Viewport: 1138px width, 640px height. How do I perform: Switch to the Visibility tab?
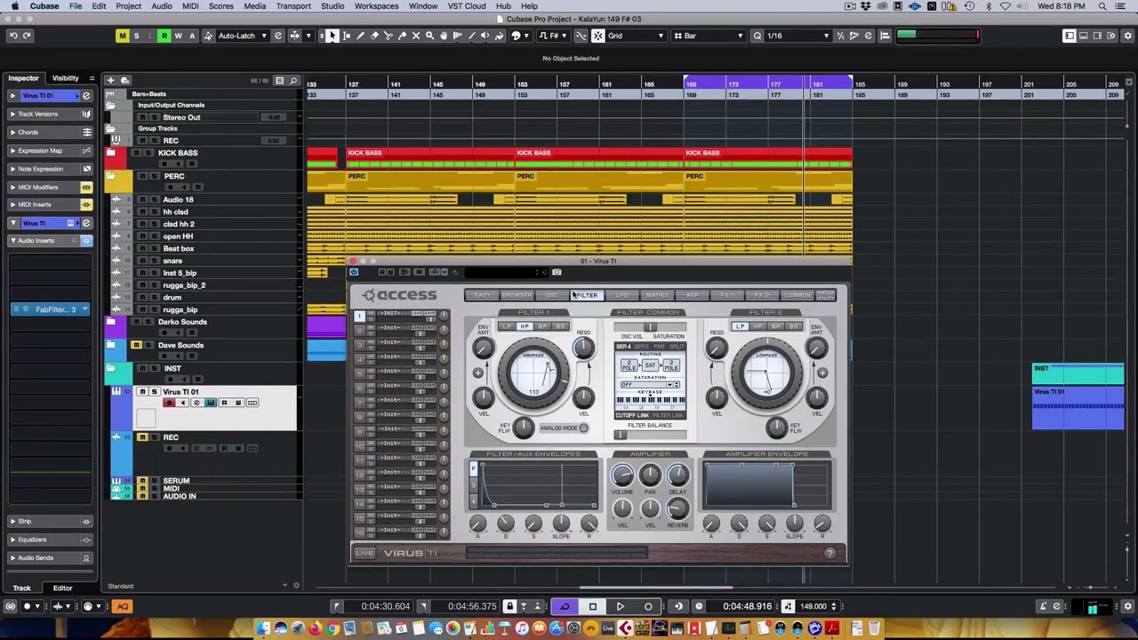tap(65, 78)
